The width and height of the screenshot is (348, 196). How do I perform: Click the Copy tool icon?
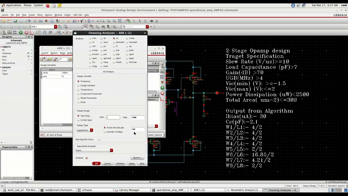coord(35,21)
